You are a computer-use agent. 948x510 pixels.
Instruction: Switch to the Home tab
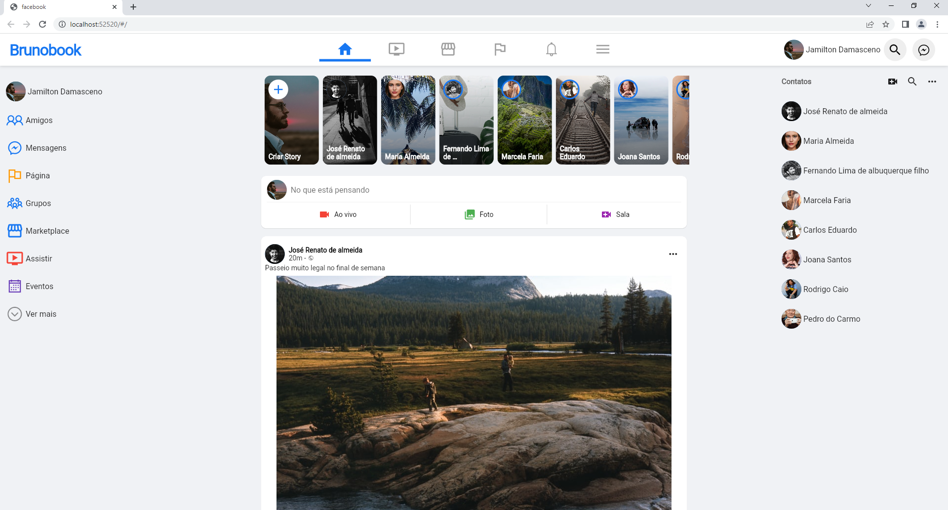coord(345,49)
